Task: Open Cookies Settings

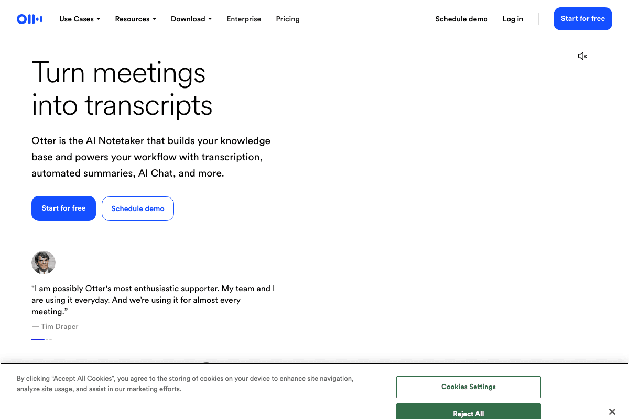Action: [x=468, y=387]
